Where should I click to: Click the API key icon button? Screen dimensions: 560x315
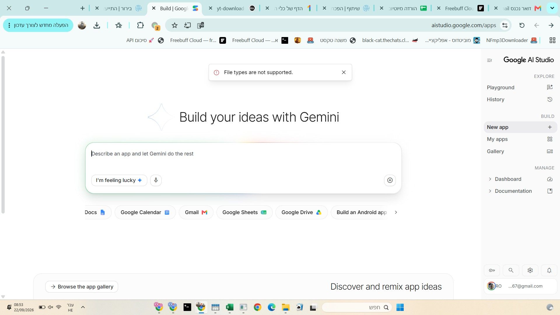click(492, 270)
